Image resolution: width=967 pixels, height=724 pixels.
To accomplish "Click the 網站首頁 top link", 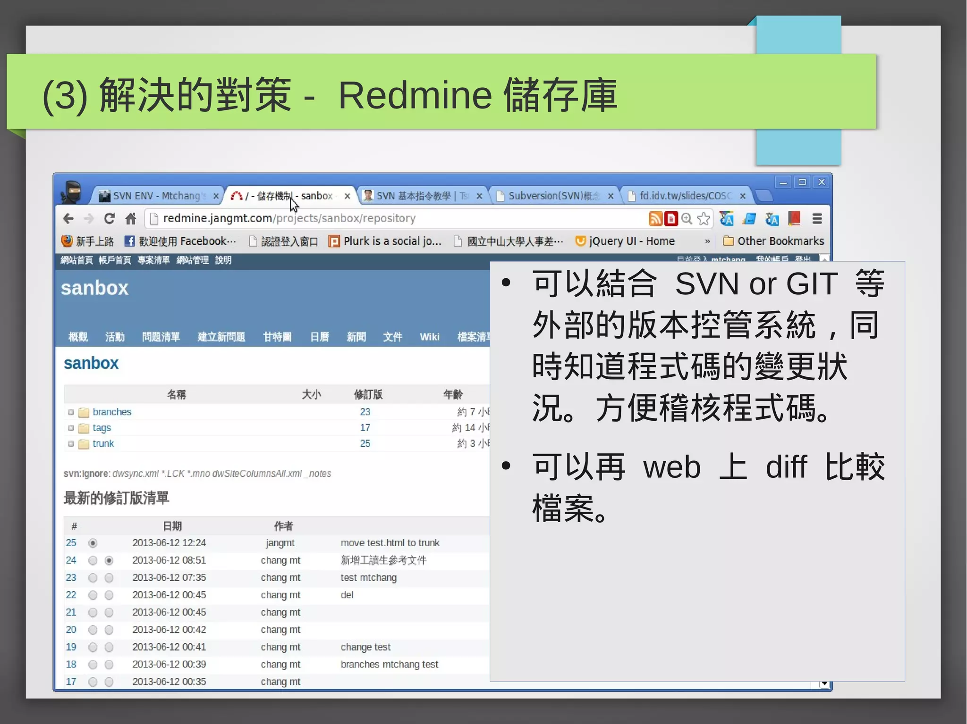I will coord(76,260).
